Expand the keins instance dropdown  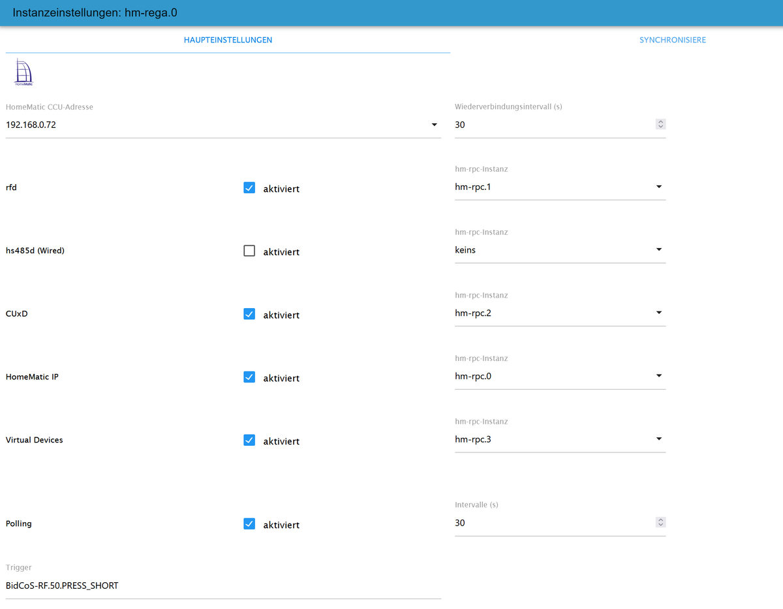click(560, 250)
